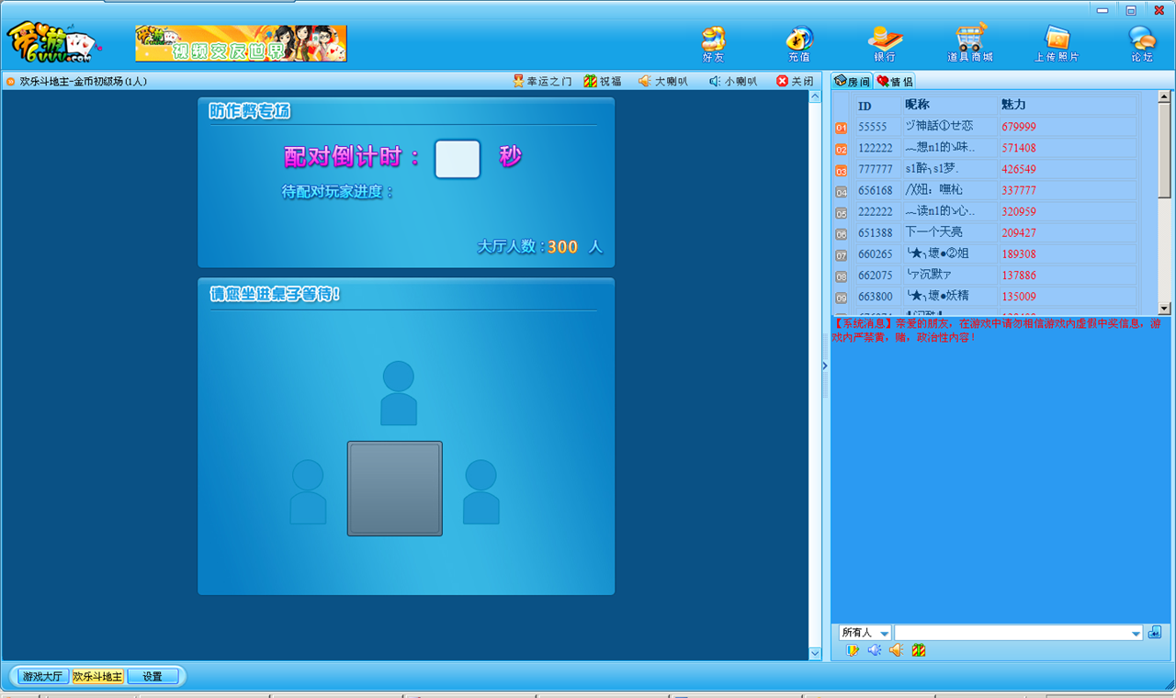Image resolution: width=1176 pixels, height=698 pixels.
Task: Click the 祝福 gift blessing button
Action: pos(603,81)
